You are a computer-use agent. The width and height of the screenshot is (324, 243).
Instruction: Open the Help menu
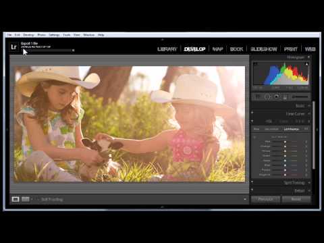101,35
